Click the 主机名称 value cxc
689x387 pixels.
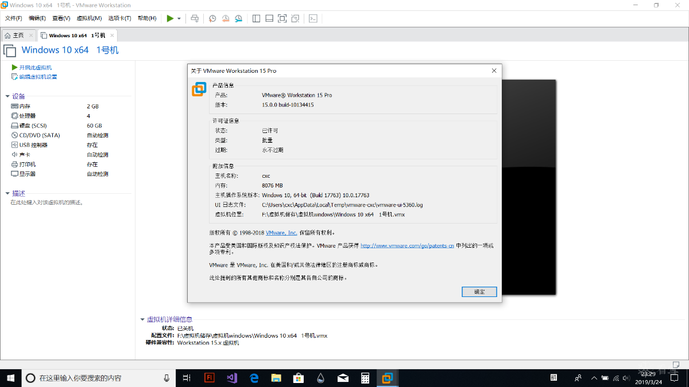pos(266,176)
